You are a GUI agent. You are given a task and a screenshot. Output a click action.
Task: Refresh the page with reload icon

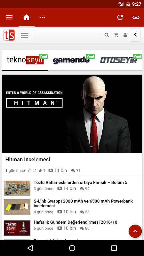[120, 17]
